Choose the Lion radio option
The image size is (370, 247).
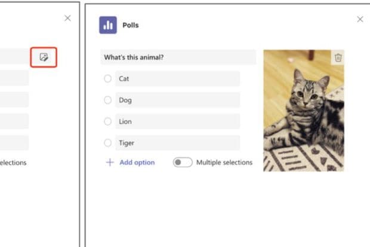(107, 121)
